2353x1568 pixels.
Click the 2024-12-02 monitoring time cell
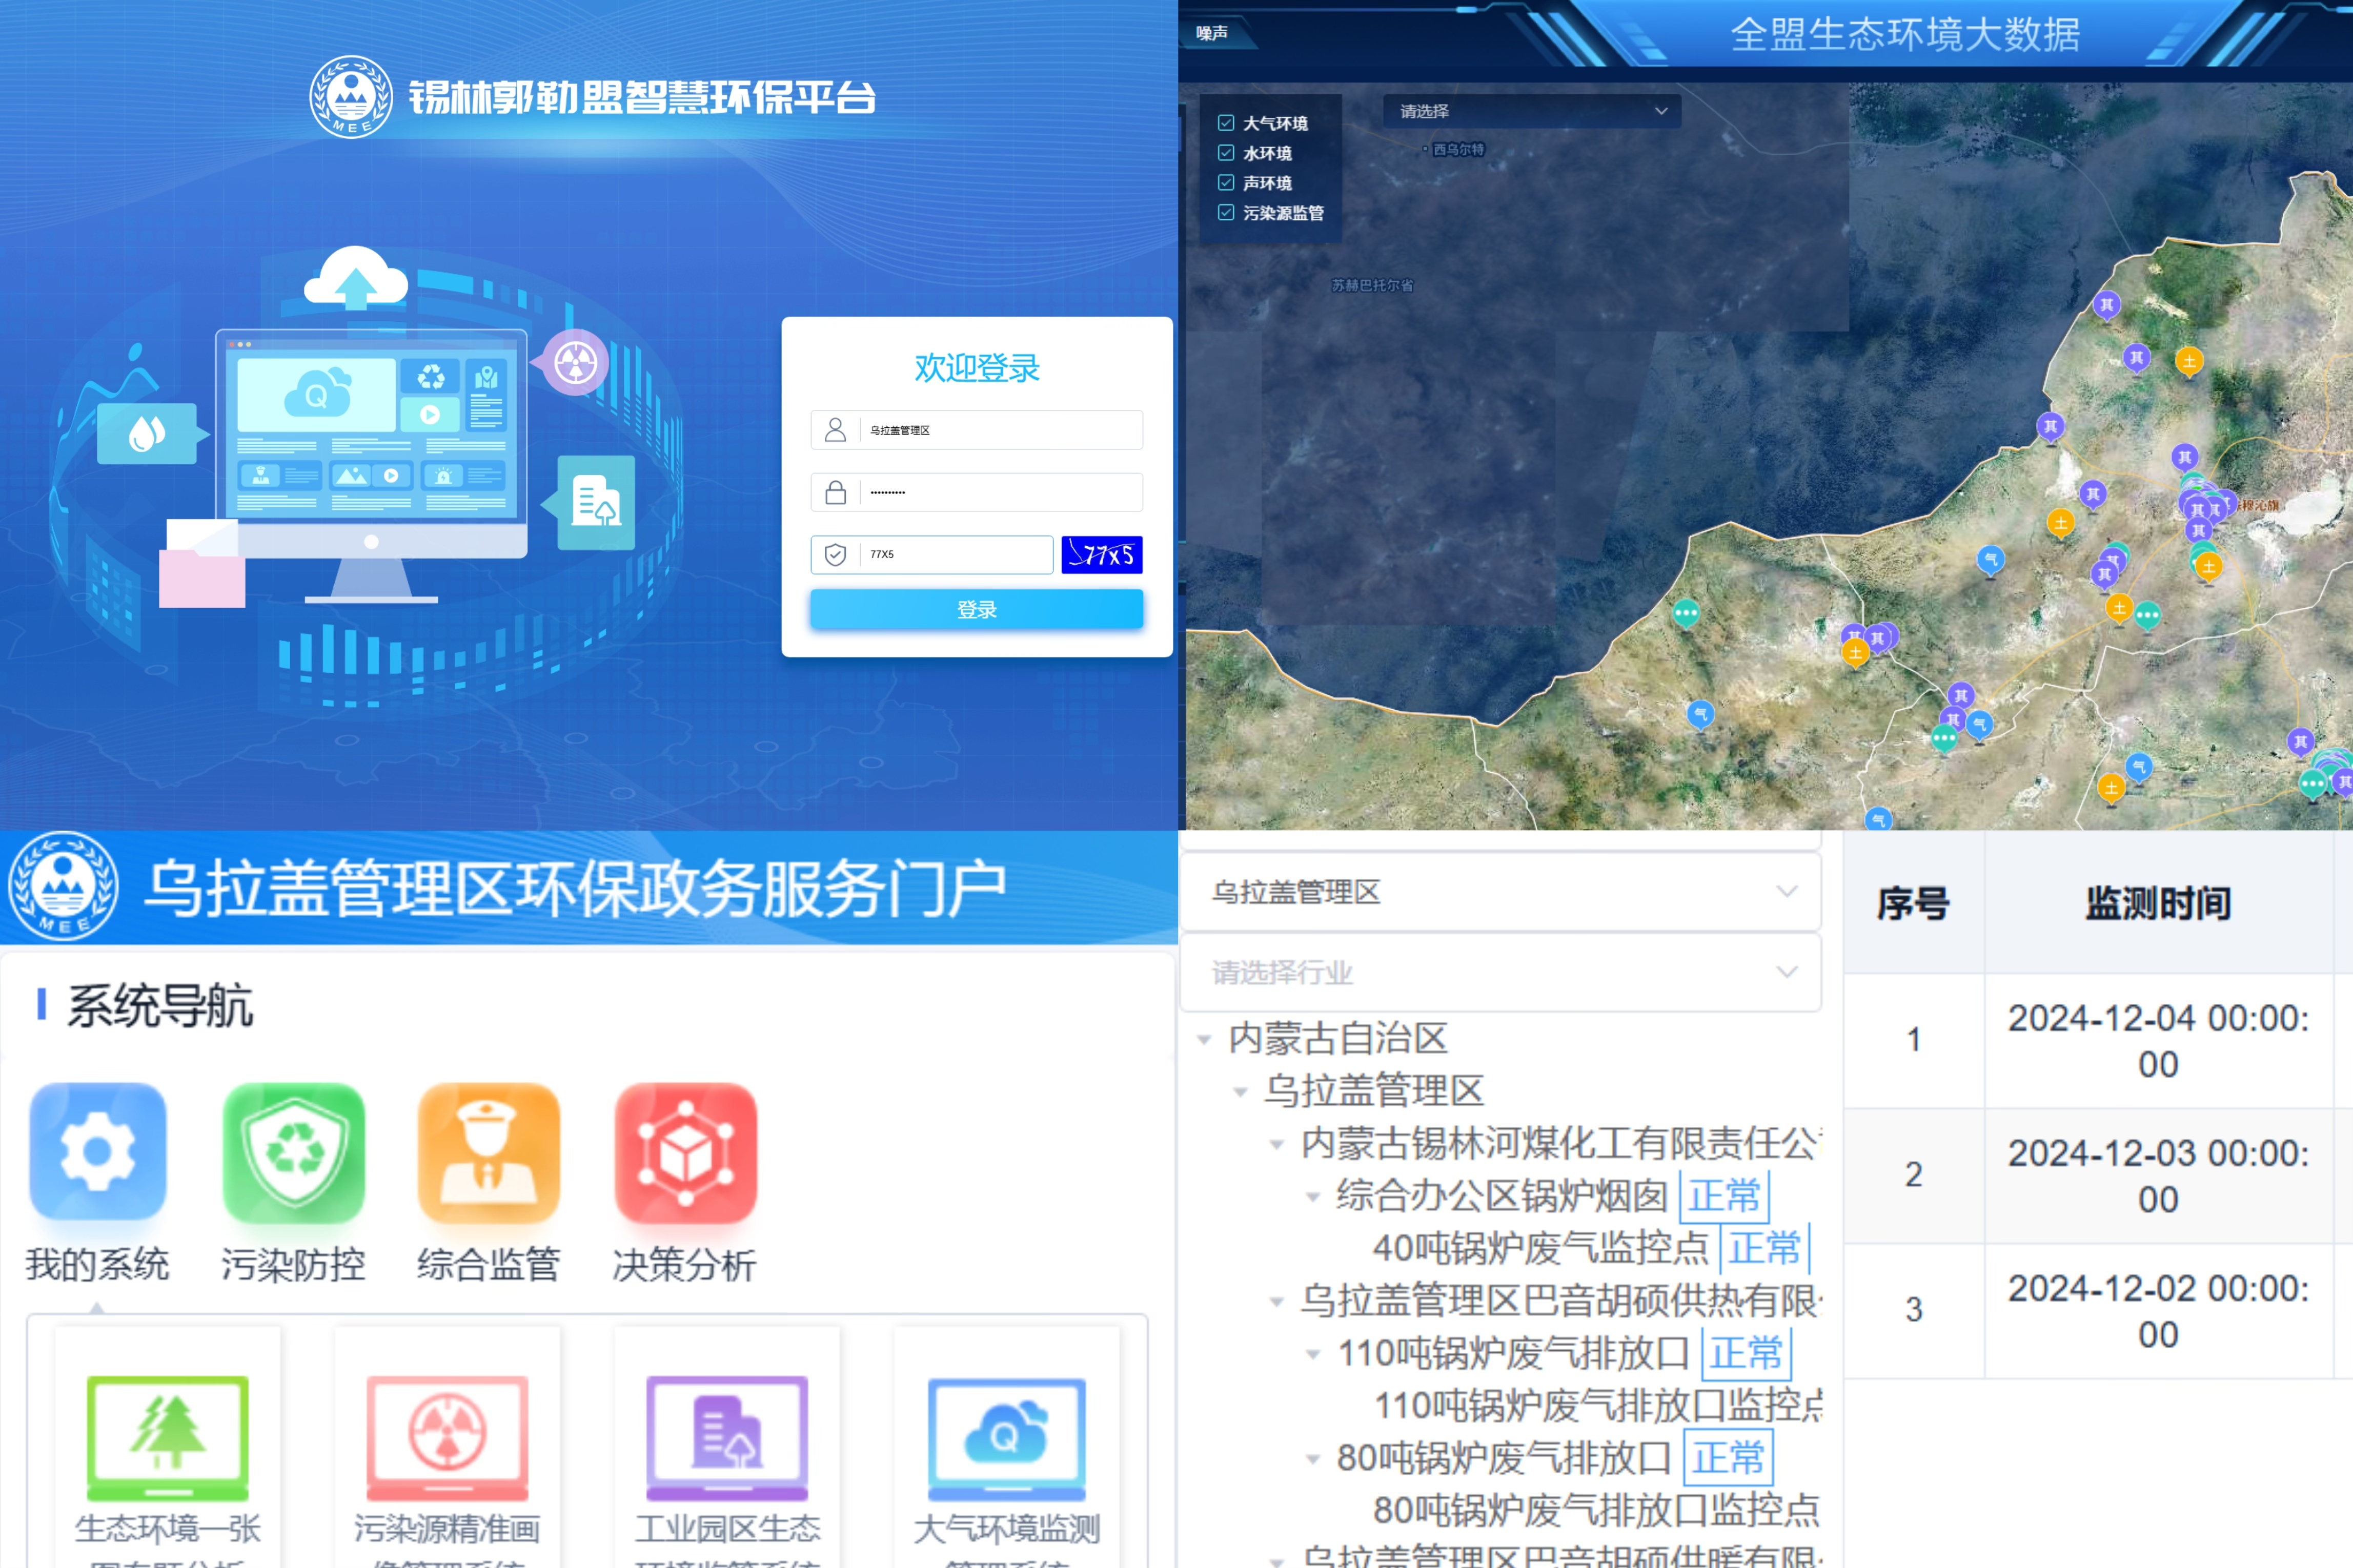pos(2158,1311)
